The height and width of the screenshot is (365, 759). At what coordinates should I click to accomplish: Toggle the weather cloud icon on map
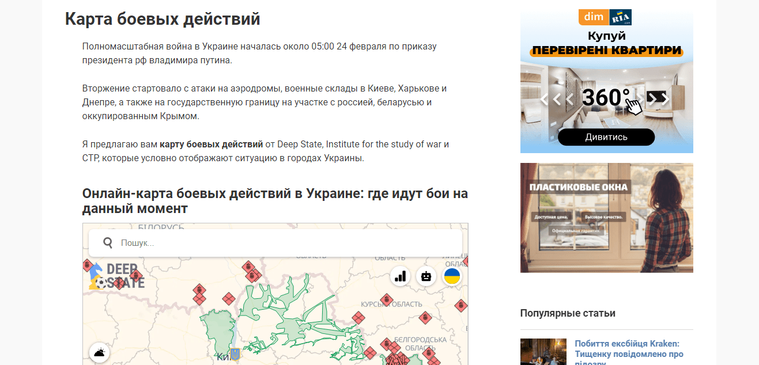coord(99,352)
